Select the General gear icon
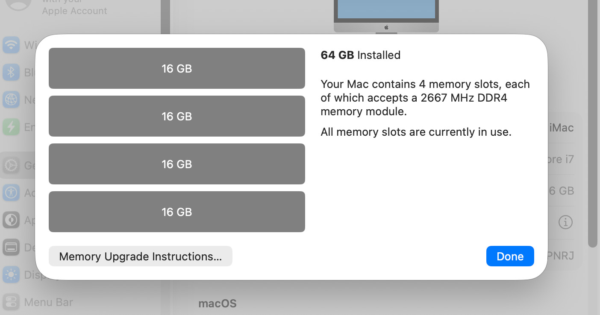Image resolution: width=600 pixels, height=315 pixels. (12, 165)
